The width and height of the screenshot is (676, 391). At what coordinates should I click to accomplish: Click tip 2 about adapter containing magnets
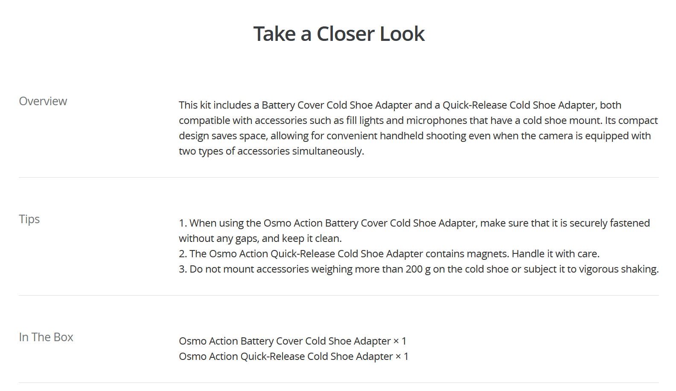[x=389, y=254]
